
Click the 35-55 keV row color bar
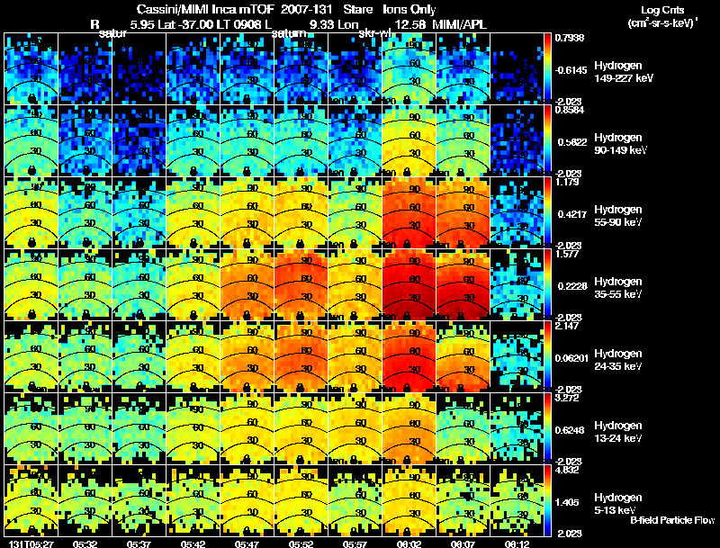click(x=547, y=284)
